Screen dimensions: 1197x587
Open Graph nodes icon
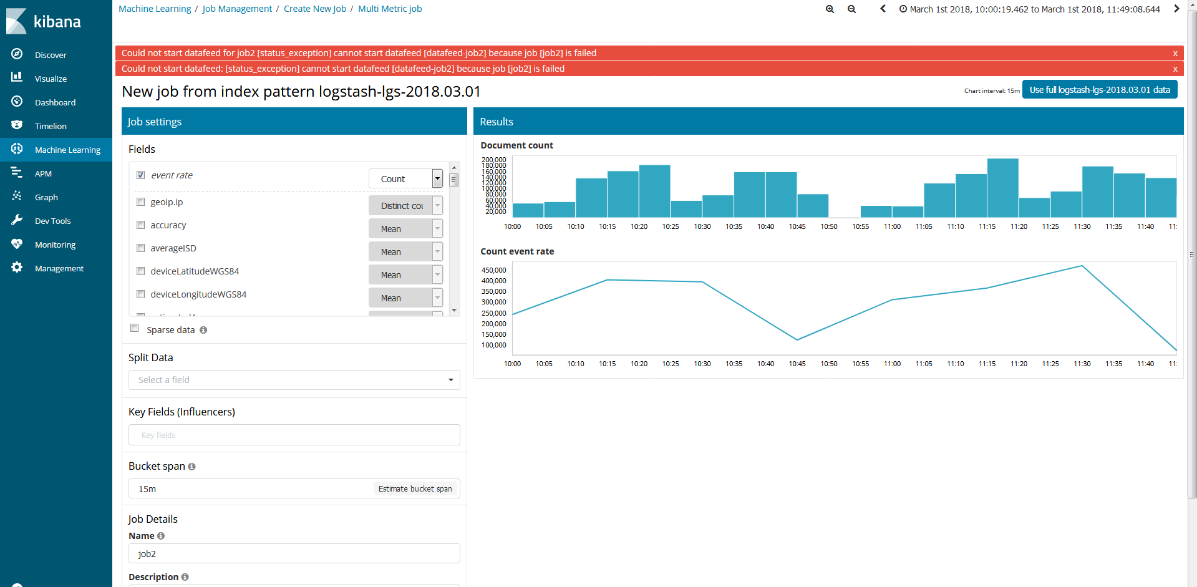[17, 196]
